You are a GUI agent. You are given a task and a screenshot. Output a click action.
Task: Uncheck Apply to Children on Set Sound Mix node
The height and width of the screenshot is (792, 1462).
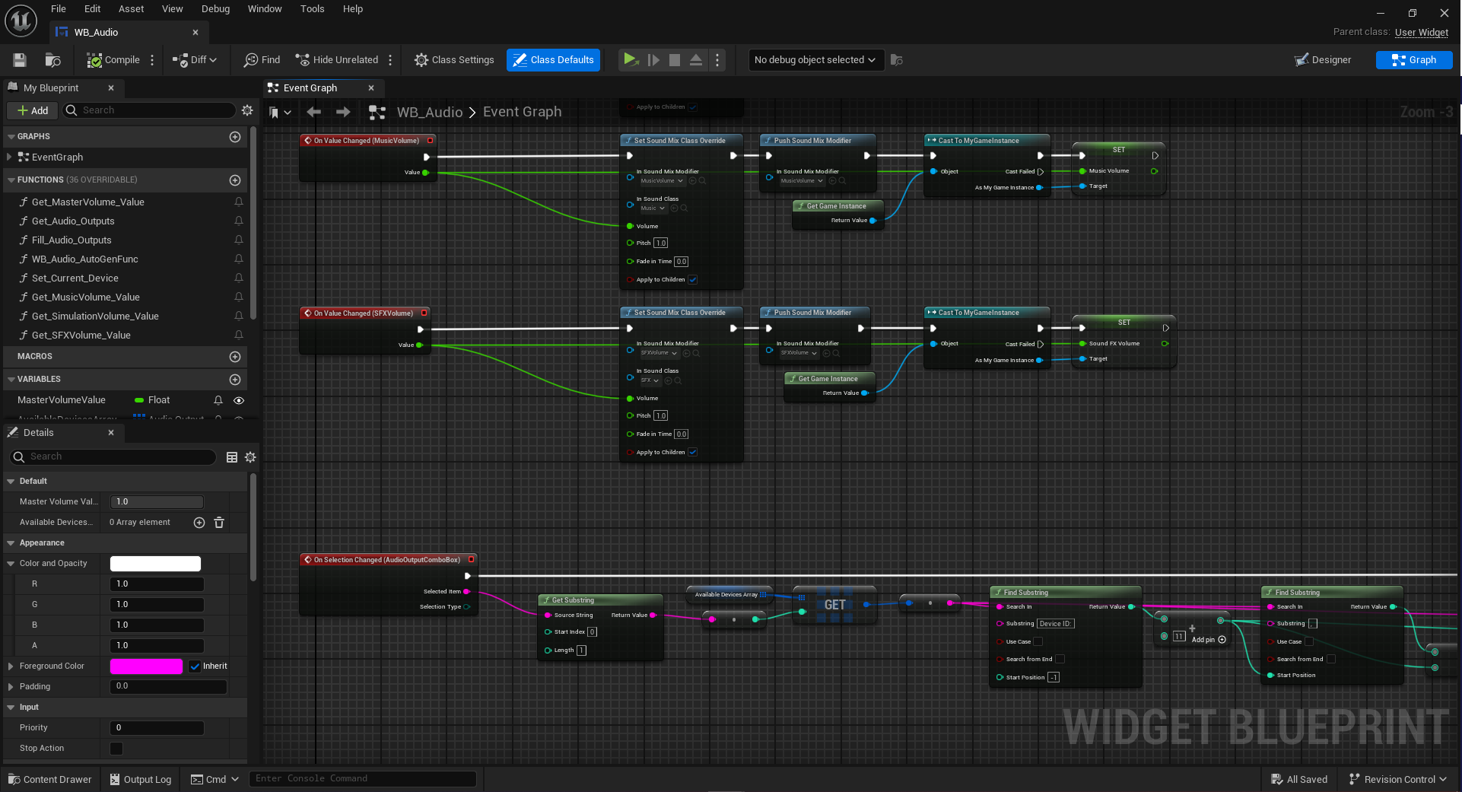[692, 279]
